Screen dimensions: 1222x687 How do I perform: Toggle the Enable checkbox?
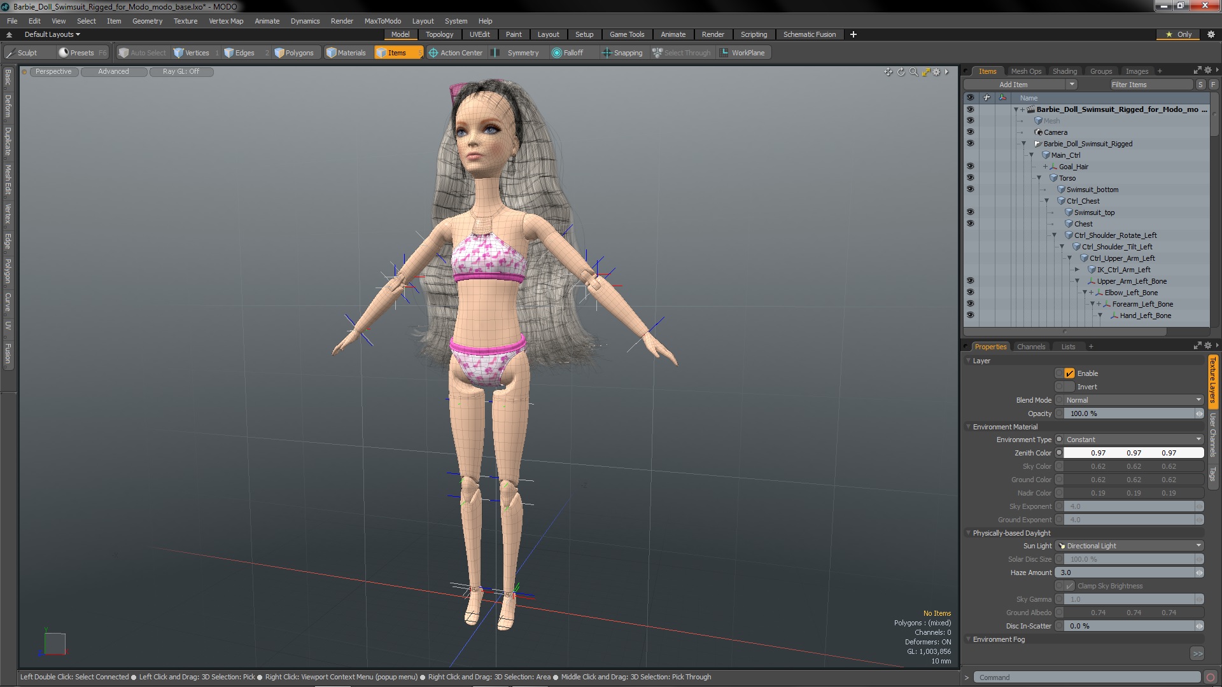pos(1069,373)
